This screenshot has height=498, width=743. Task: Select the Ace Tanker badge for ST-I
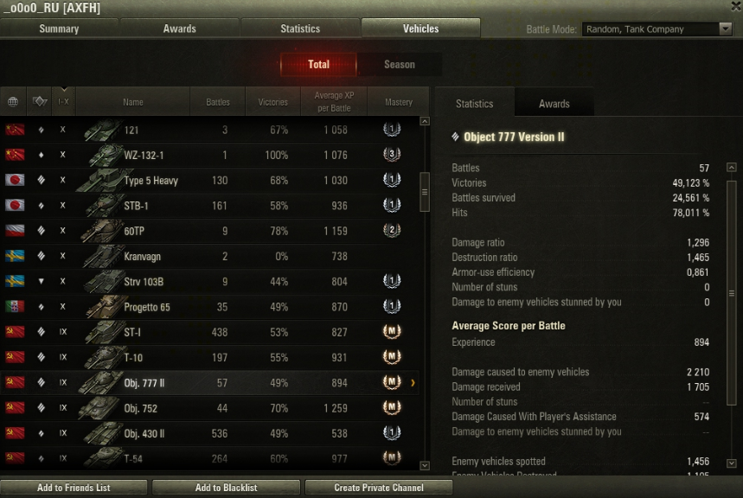[392, 331]
